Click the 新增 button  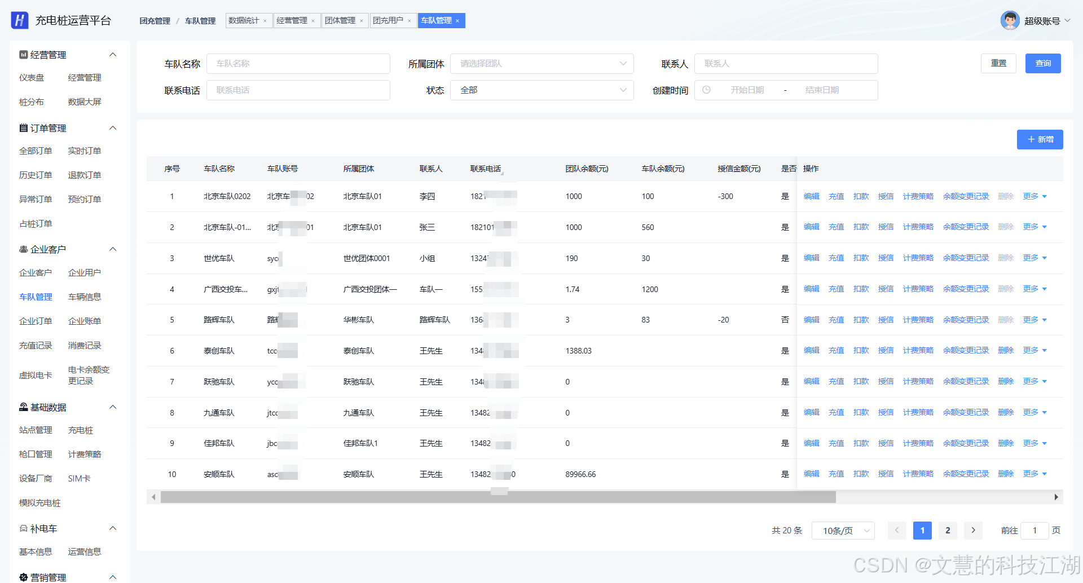(1040, 139)
